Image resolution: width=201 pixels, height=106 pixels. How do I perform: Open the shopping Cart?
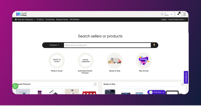pos(184,14)
